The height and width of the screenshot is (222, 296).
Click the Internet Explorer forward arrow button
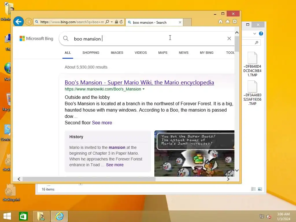click(x=29, y=22)
